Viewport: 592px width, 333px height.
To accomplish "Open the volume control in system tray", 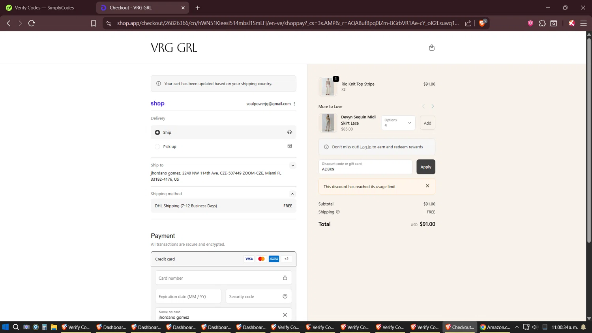I will (535, 327).
